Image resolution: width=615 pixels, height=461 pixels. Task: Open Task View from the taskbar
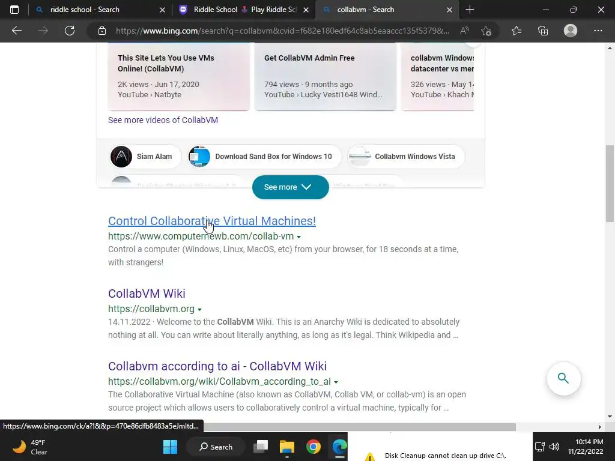261,447
